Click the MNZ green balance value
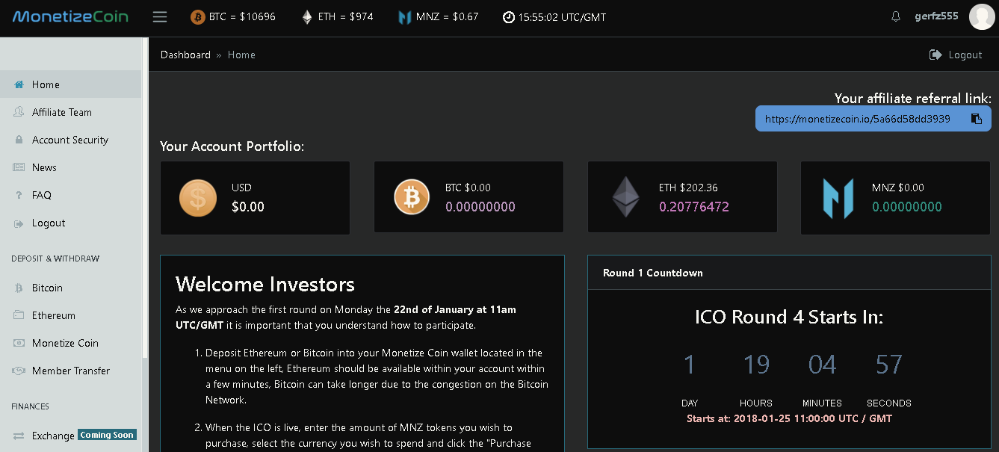999x452 pixels. click(x=907, y=207)
